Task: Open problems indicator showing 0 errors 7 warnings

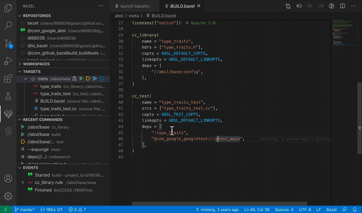Action: [77, 209]
